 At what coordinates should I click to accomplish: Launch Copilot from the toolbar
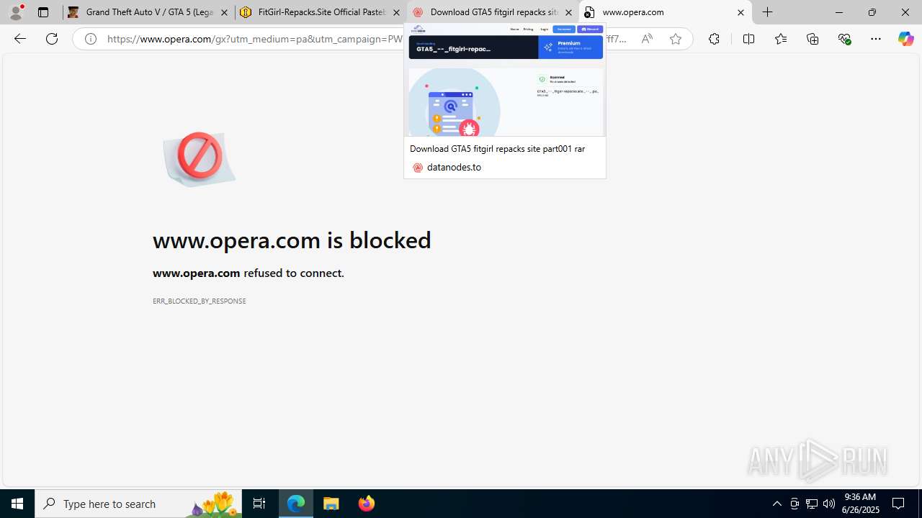point(905,39)
